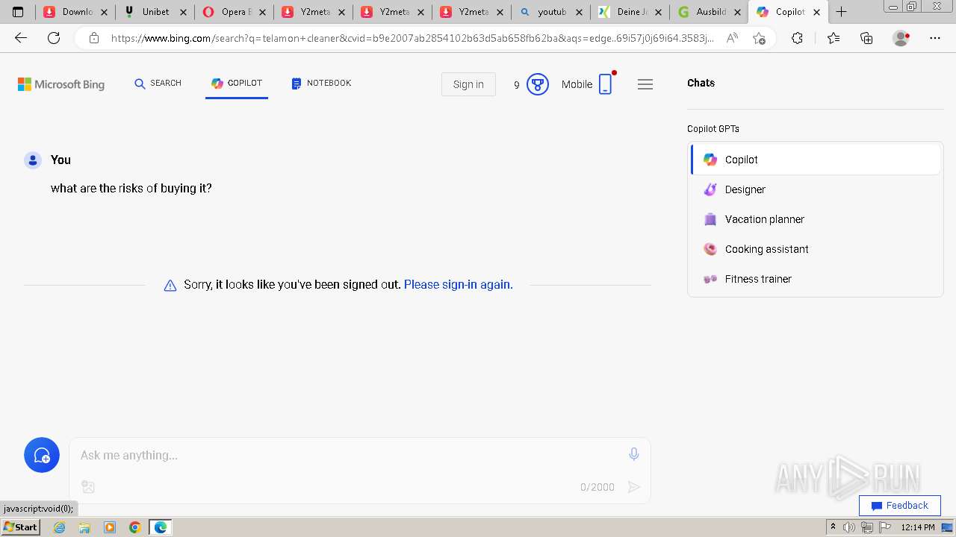Click the browser back arrow
This screenshot has height=537, width=956.
click(21, 38)
